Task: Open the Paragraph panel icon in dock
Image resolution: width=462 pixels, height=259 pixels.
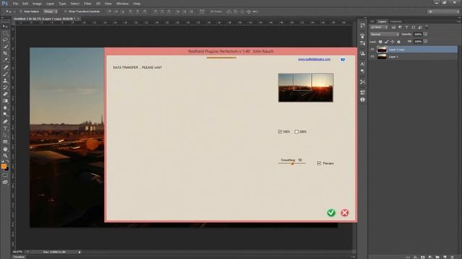Action: coord(362,71)
